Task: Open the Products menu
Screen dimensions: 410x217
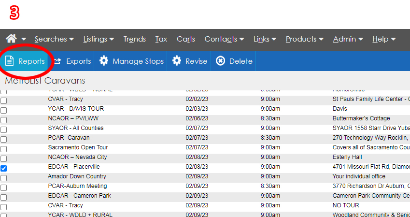Action: pos(301,39)
